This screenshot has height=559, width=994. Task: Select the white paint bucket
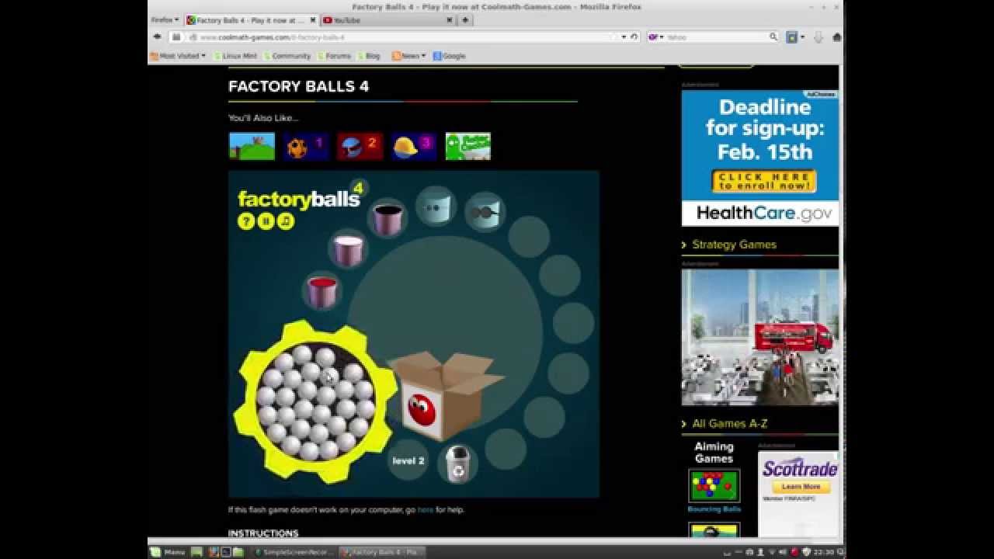click(347, 250)
